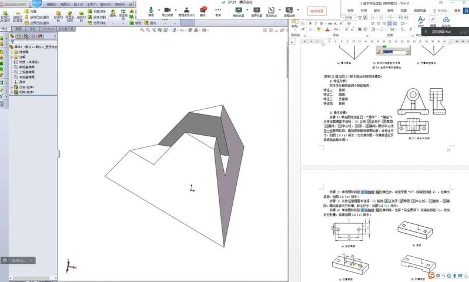Image resolution: width=469 pixels, height=282 pixels.
Task: Mute microphone in Tencent Meeting toolbar
Action: pos(150,11)
